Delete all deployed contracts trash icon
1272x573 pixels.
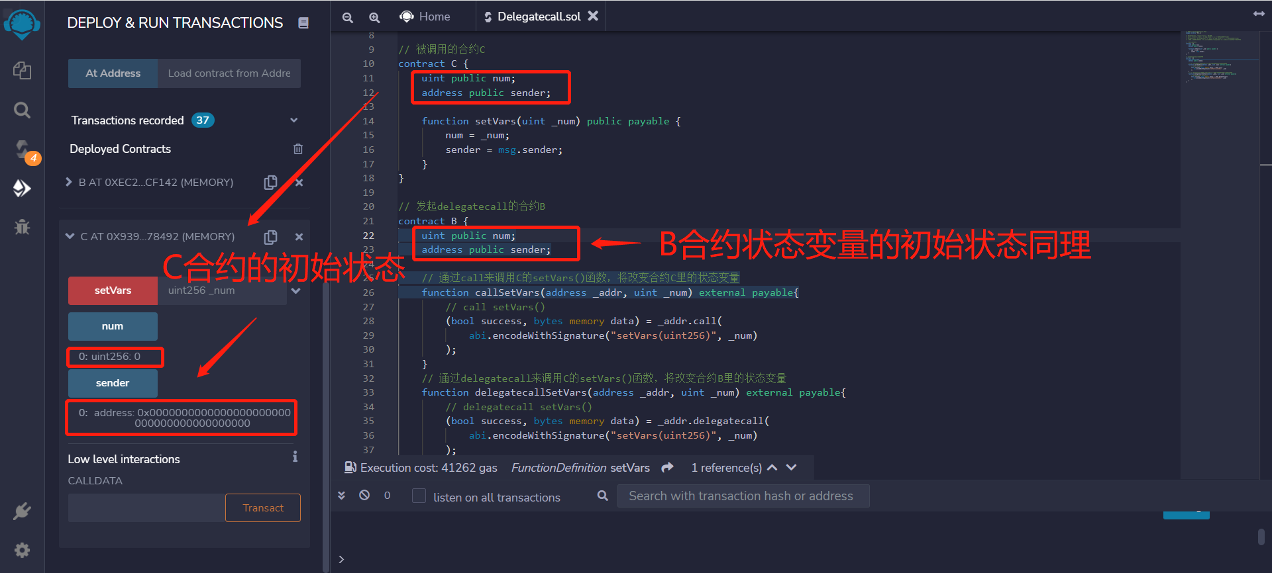pos(298,149)
